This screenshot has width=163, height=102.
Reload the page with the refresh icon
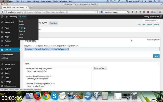[x=97, y=12]
